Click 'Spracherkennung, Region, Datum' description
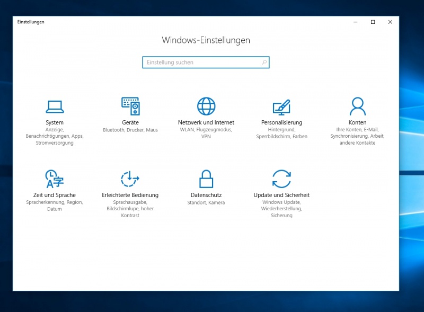424x312 pixels. coord(55,206)
